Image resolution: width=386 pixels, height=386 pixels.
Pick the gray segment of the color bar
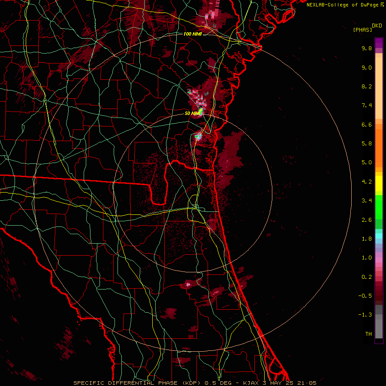379,323
